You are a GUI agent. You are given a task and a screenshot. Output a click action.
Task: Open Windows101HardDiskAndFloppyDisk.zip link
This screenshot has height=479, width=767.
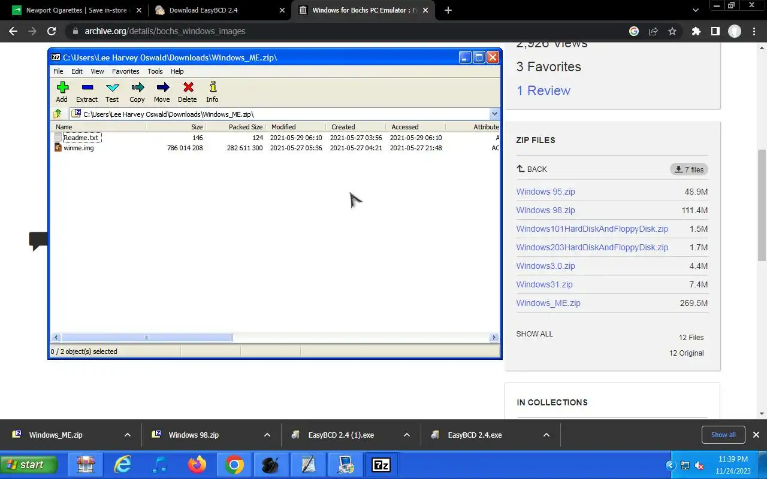[x=592, y=229]
